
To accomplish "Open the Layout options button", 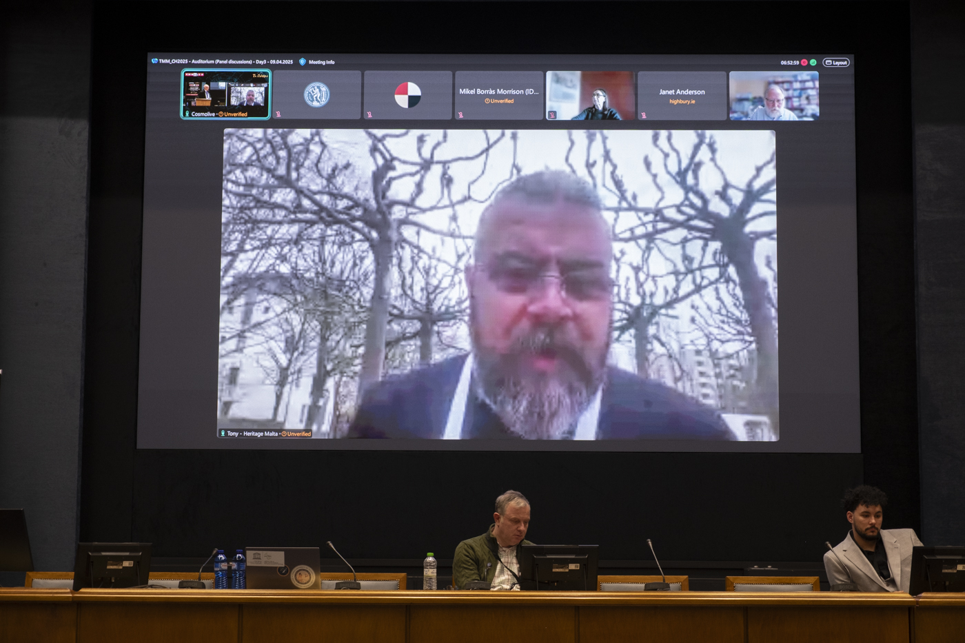I will pos(835,63).
